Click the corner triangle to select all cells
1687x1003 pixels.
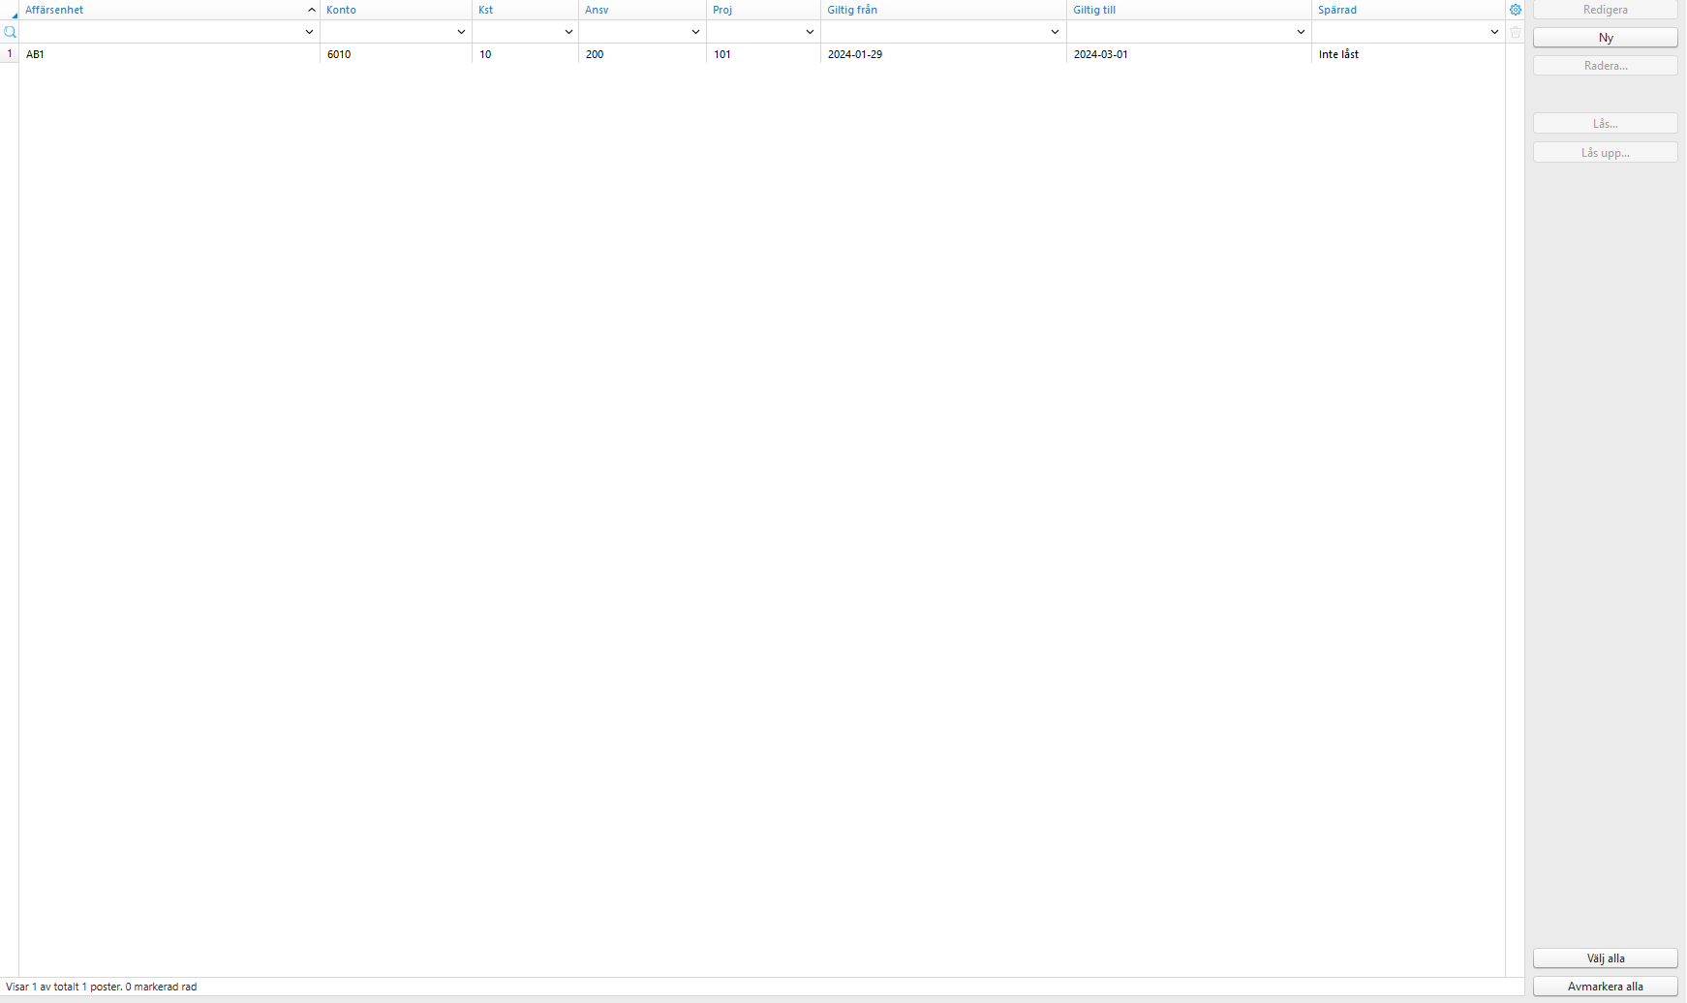coord(13,14)
